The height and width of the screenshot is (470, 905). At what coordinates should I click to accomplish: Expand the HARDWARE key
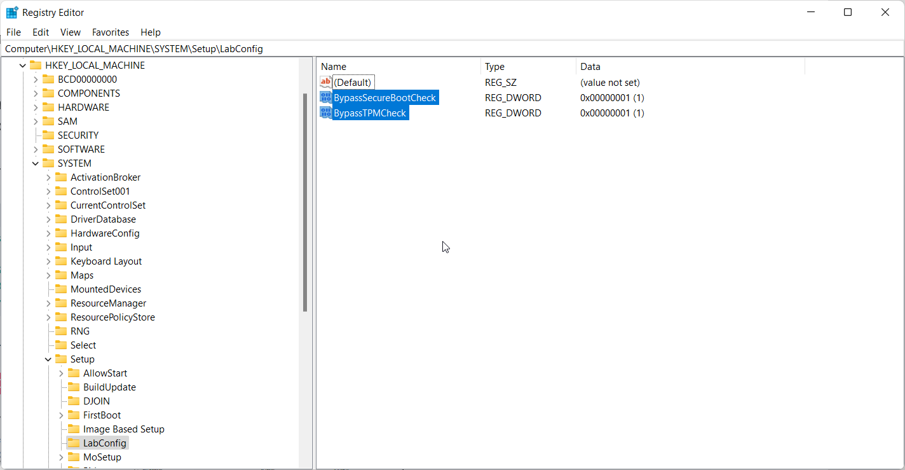[x=36, y=107]
